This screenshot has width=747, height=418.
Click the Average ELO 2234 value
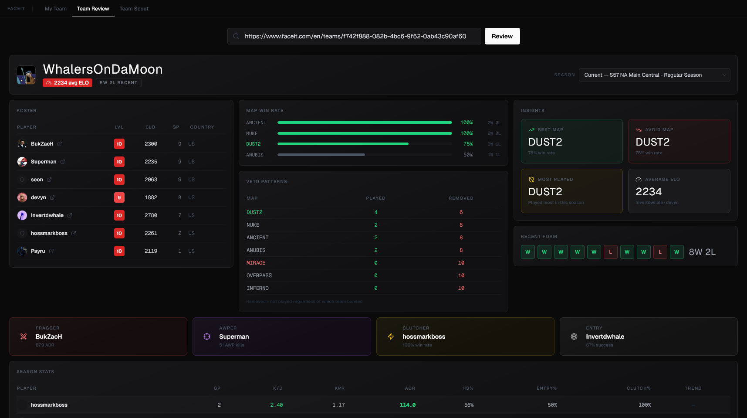pyautogui.click(x=649, y=192)
